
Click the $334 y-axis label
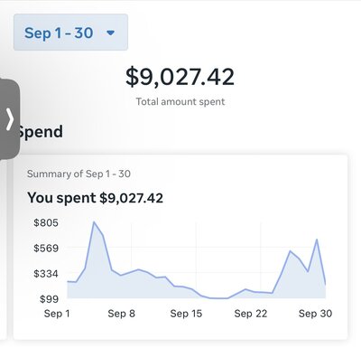tap(46, 274)
